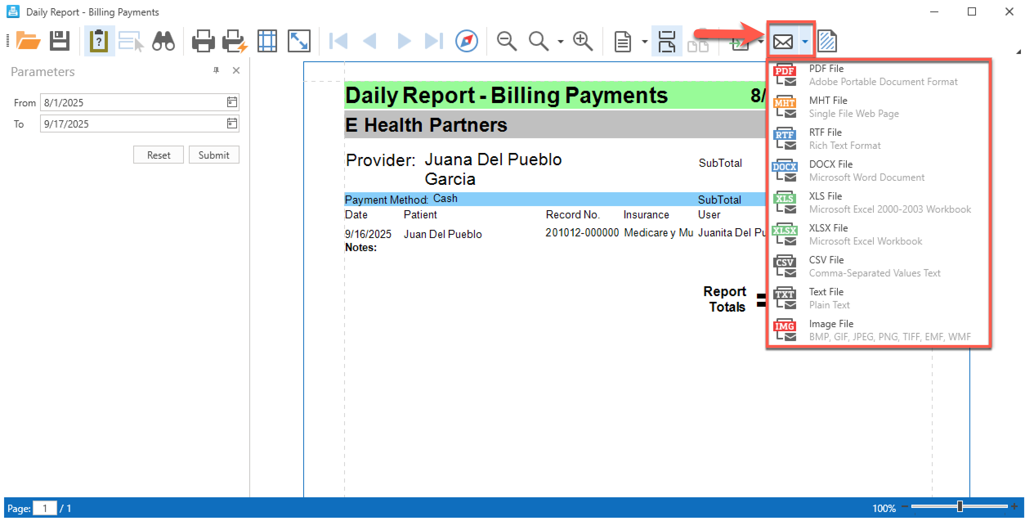Viewport: 1025px width, 521px height.
Task: Click the Print printer icon
Action: click(x=203, y=41)
